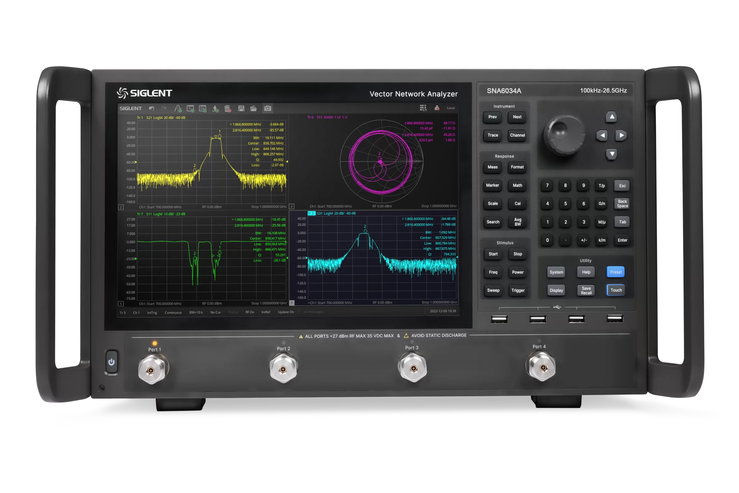Toggle the No Cor correction indicator
This screenshot has height=493, width=739.
(x=216, y=312)
